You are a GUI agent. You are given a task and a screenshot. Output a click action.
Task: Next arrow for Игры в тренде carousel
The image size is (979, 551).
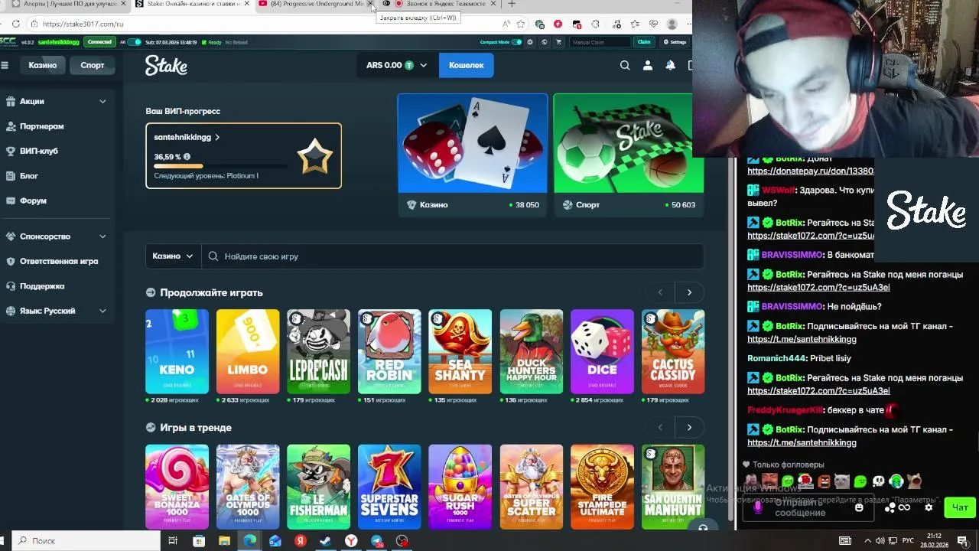click(x=689, y=427)
